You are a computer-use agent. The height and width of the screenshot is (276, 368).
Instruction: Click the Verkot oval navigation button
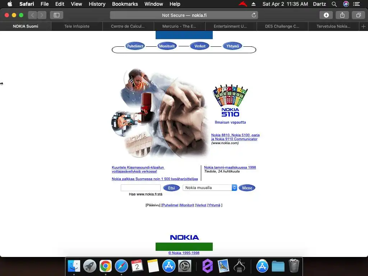coord(200,46)
